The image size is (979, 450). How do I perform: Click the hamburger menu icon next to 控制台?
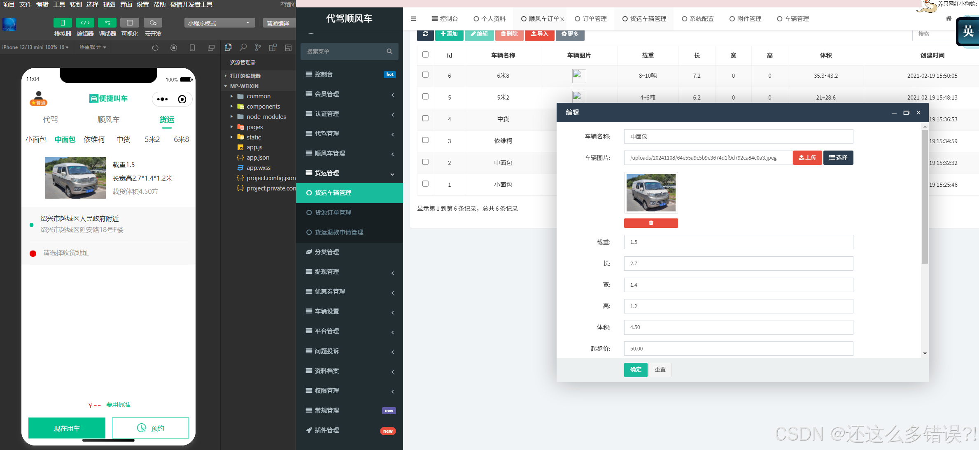tap(413, 19)
